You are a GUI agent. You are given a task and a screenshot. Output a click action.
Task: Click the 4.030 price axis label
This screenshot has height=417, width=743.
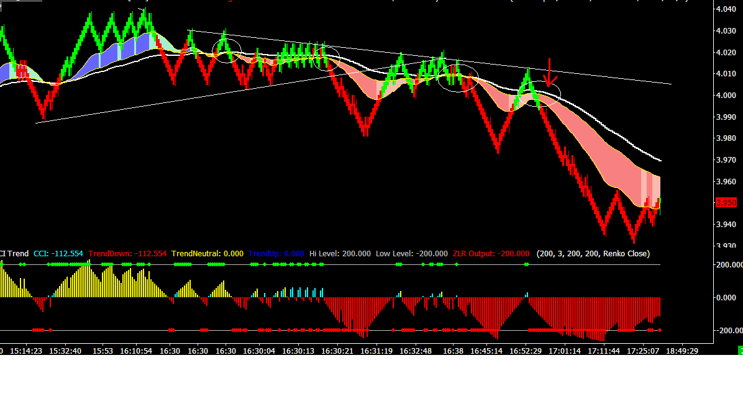click(726, 31)
